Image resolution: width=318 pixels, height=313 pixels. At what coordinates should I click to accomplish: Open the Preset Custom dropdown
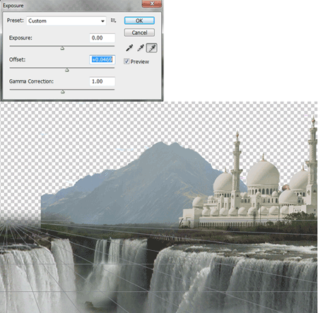[x=66, y=20]
